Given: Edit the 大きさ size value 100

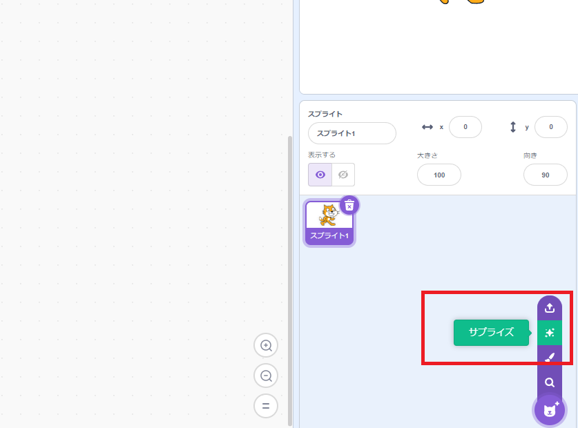Looking at the screenshot, I should 439,175.
